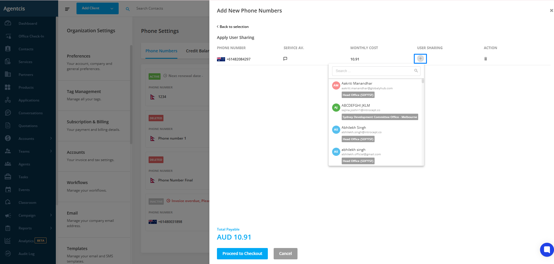Open the chat support bubble
The image size is (554, 264).
point(547,249)
